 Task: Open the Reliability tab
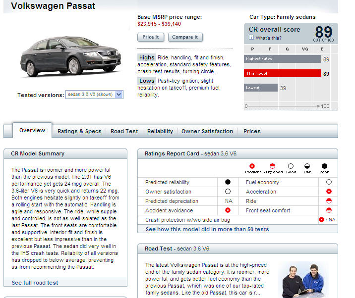click(x=160, y=131)
